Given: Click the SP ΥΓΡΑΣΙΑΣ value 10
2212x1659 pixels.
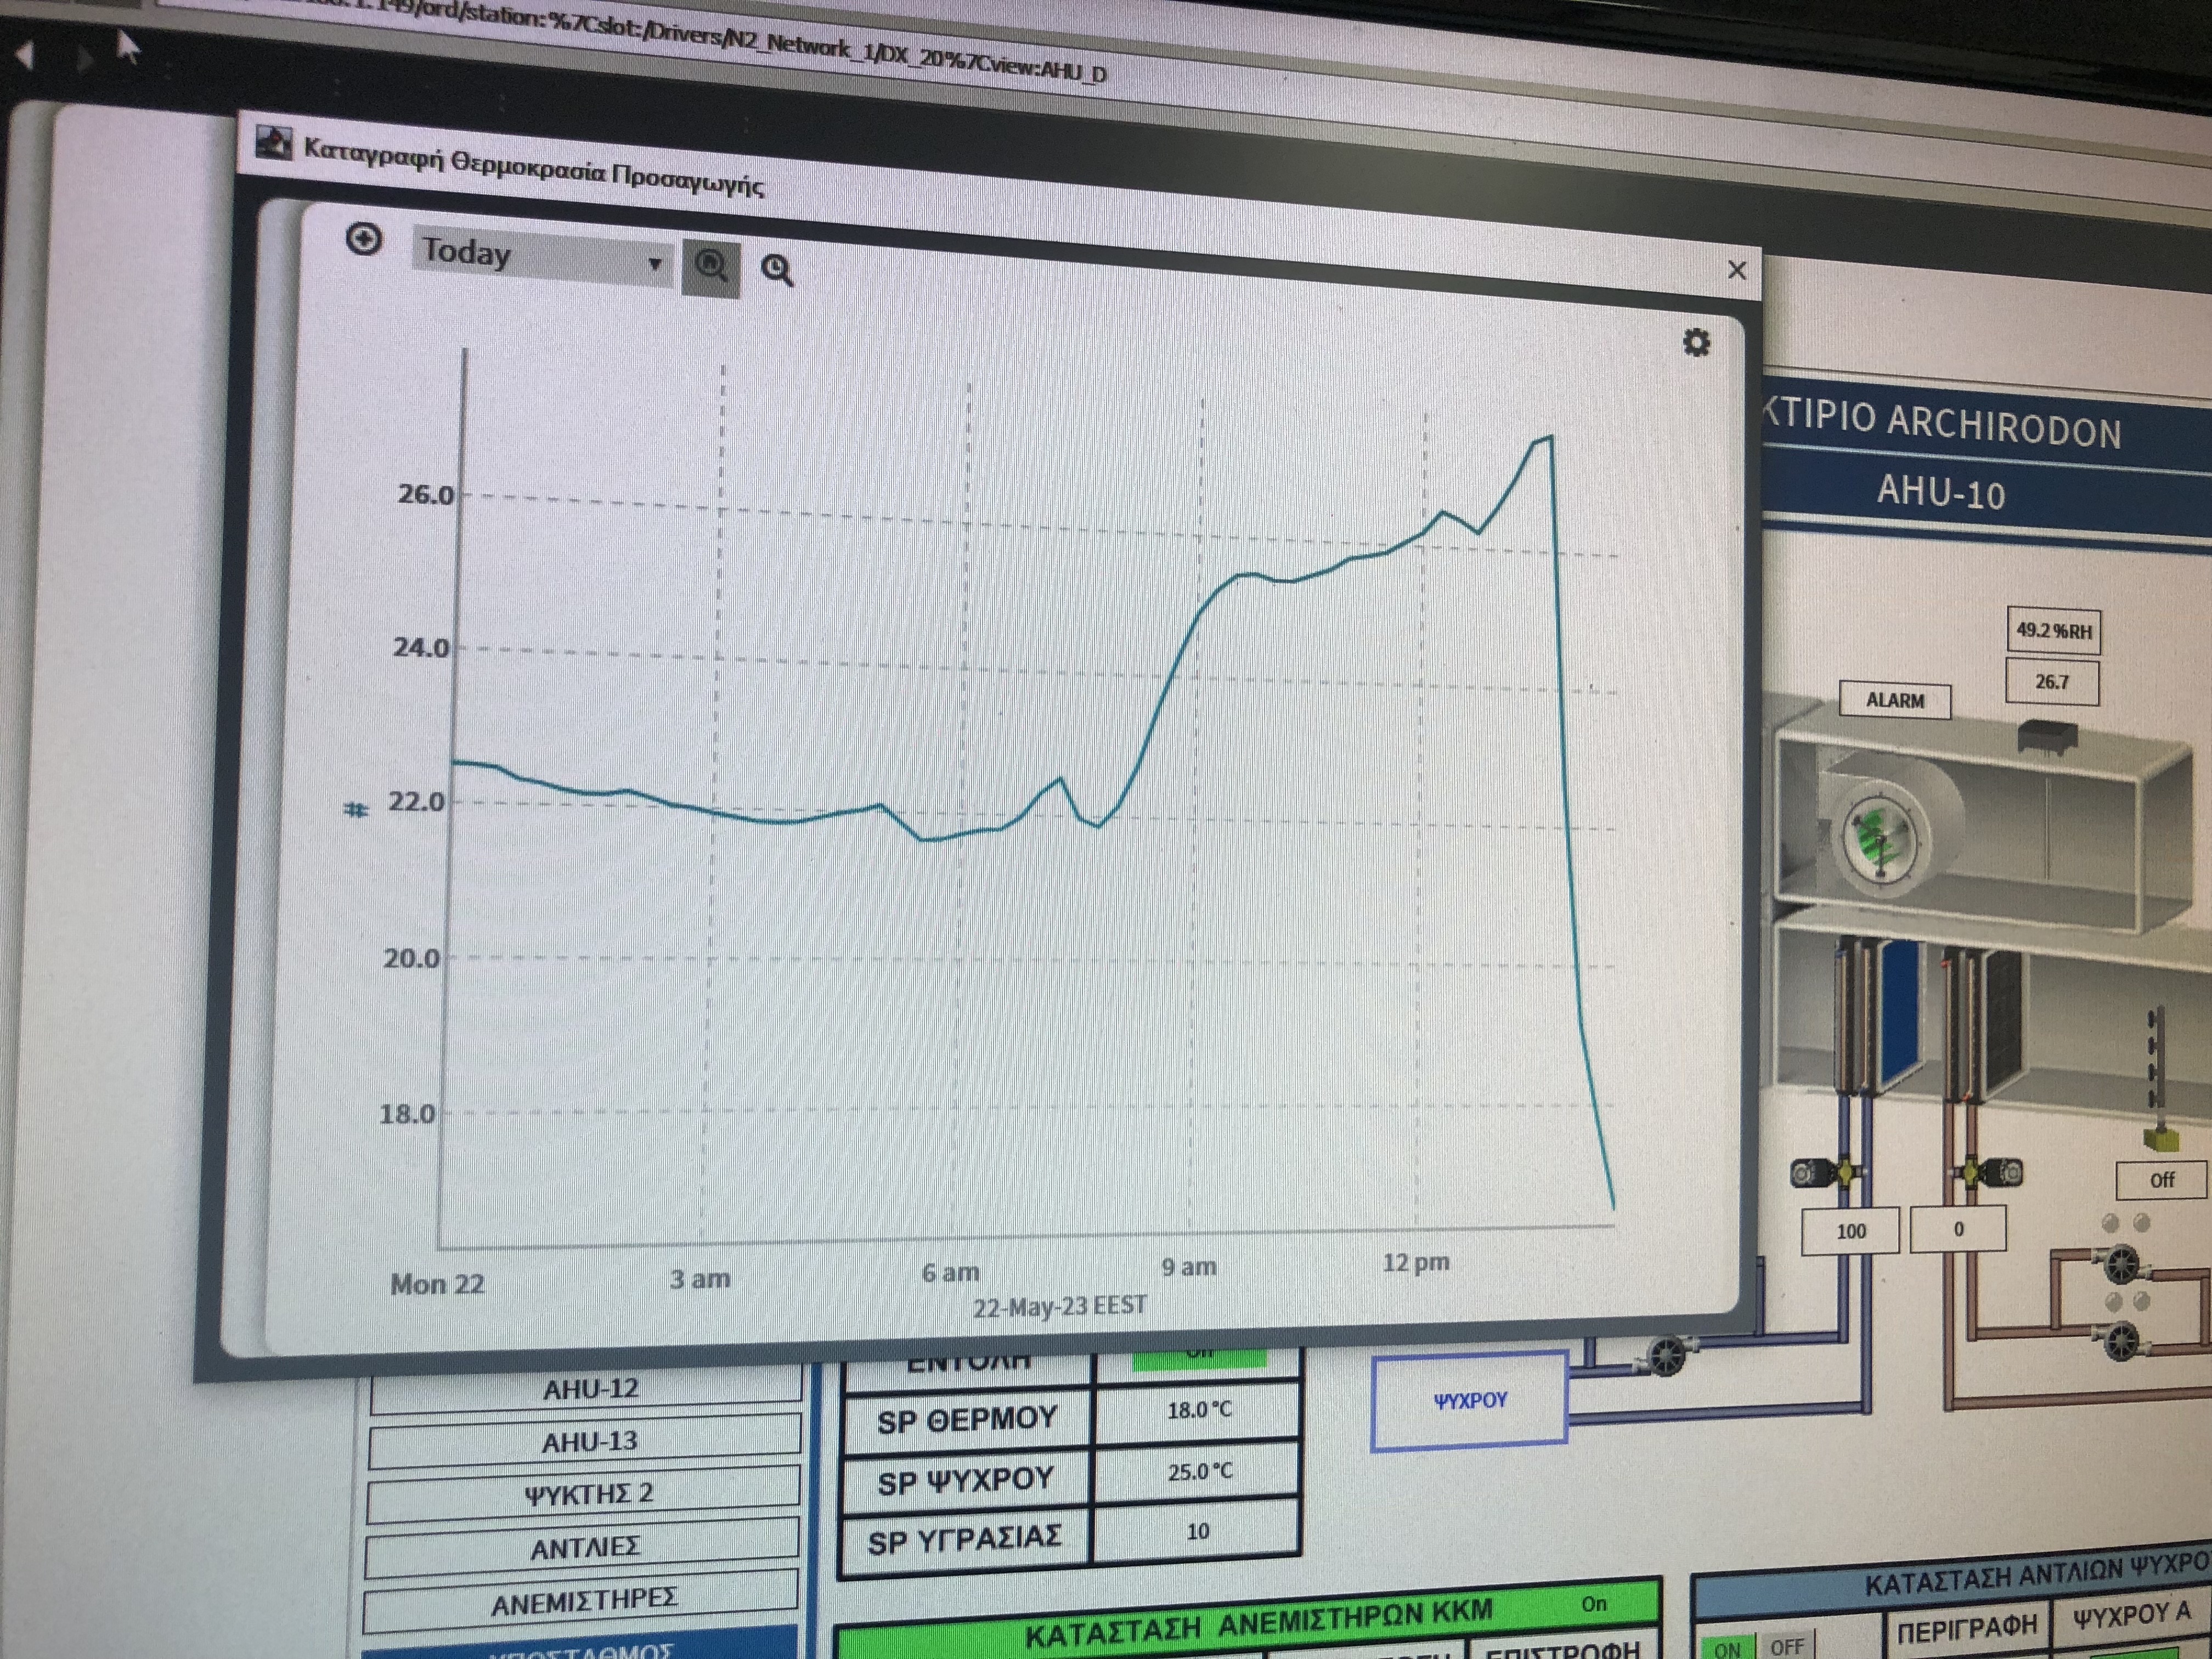Looking at the screenshot, I should (1197, 1531).
